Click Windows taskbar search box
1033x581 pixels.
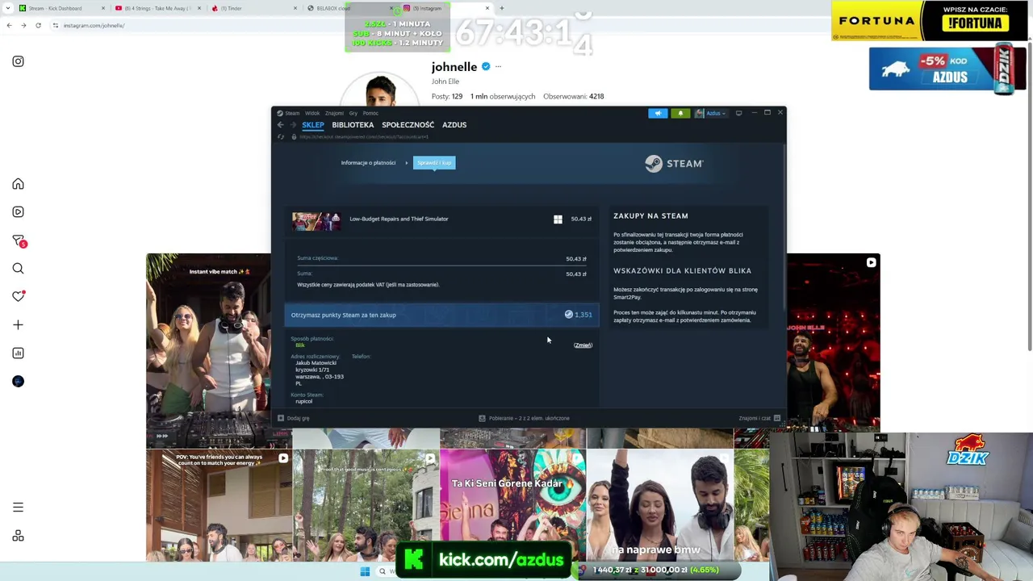(387, 571)
